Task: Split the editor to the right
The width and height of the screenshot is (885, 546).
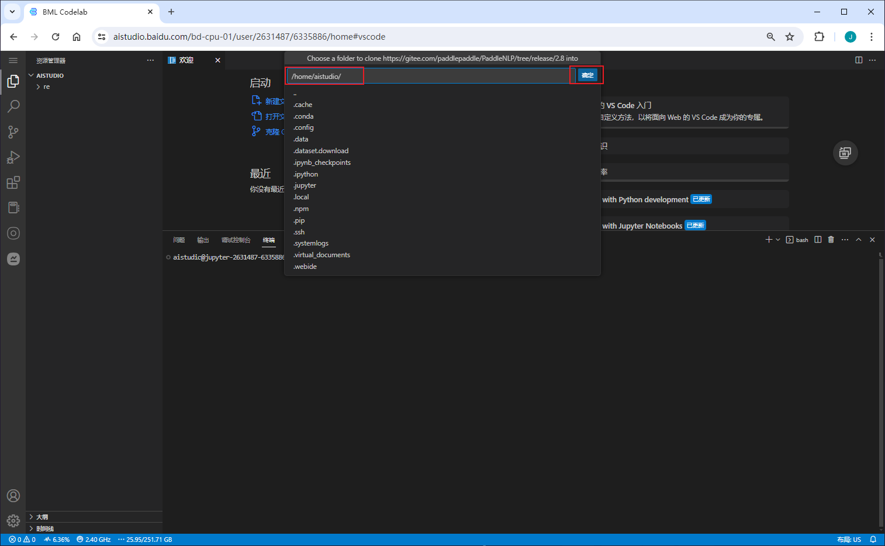Action: pos(859,60)
